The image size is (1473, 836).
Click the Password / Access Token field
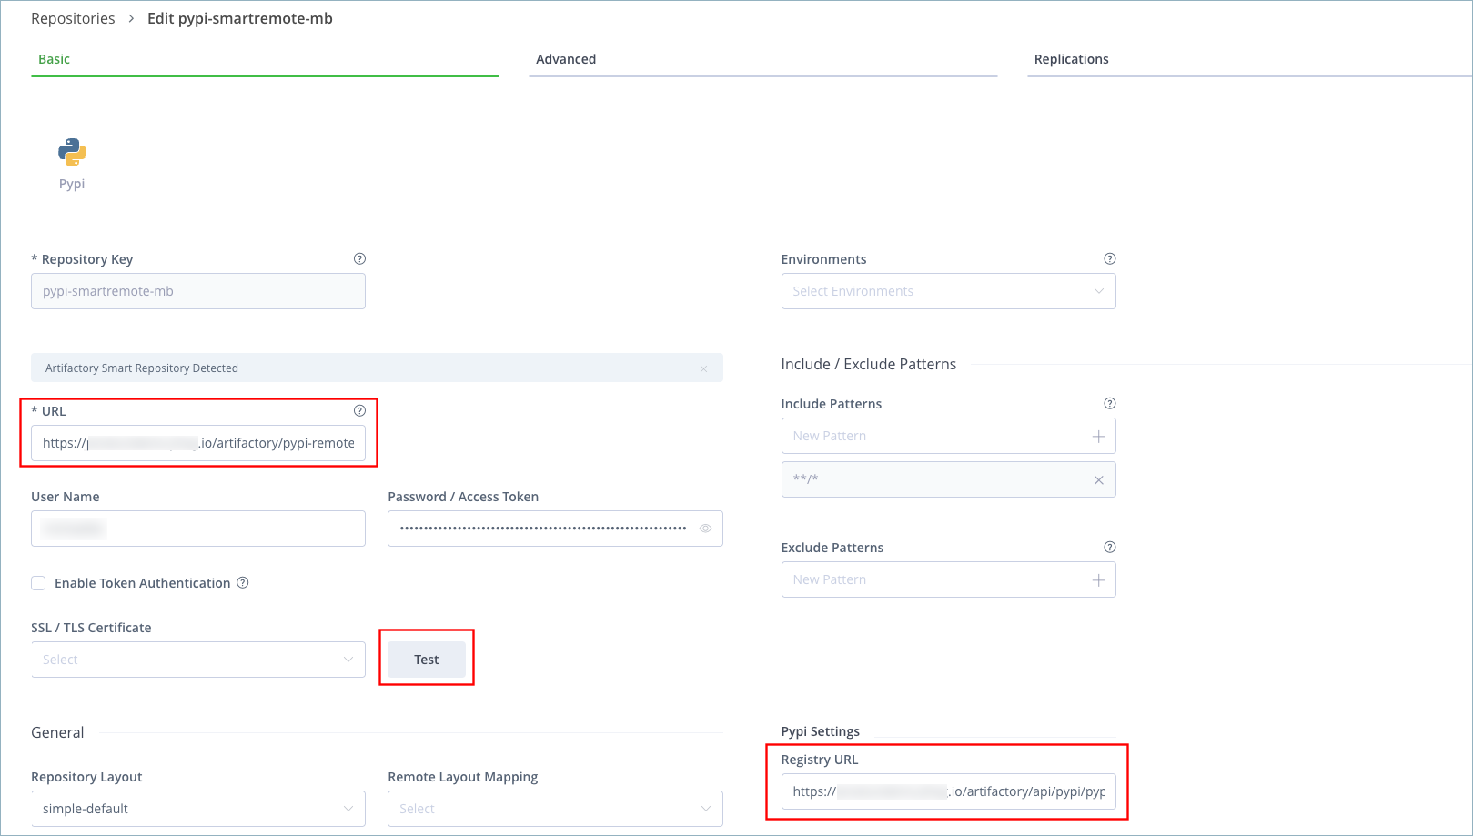[555, 529]
